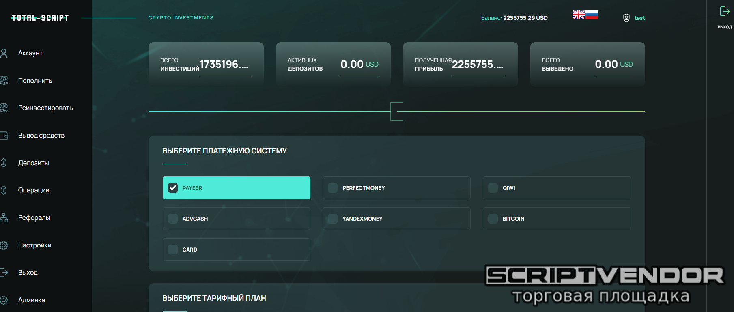
Task: Click the ВЫБЕРИТЕ ПЛАТЕЖНУЮ СИСТЕМУ heading
Action: point(225,151)
